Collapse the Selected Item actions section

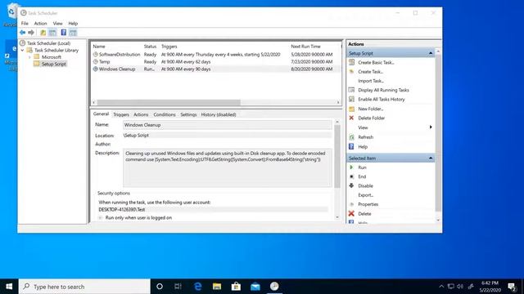[x=431, y=158]
